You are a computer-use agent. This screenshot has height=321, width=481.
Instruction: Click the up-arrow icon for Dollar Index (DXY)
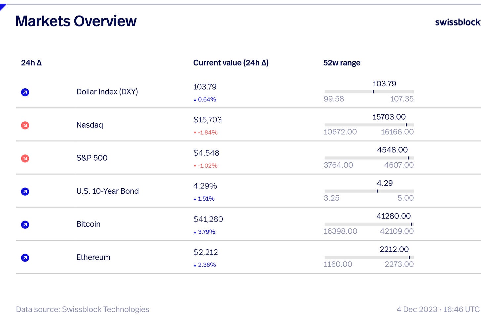(25, 92)
